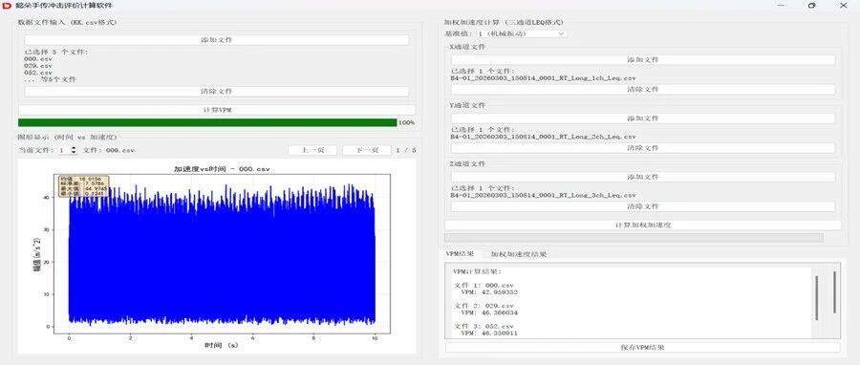Image resolution: width=860 pixels, height=365 pixels.
Task: Click the 保存VPM结果 button
Action: tap(642, 348)
